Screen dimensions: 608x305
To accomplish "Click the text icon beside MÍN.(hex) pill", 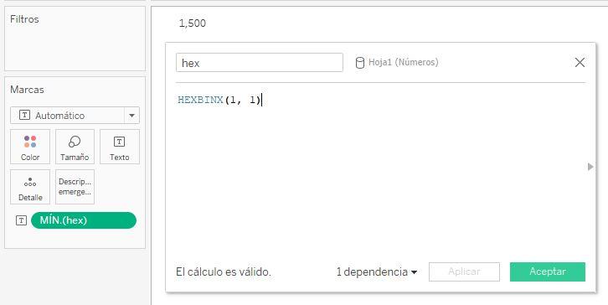I will [x=21, y=220].
